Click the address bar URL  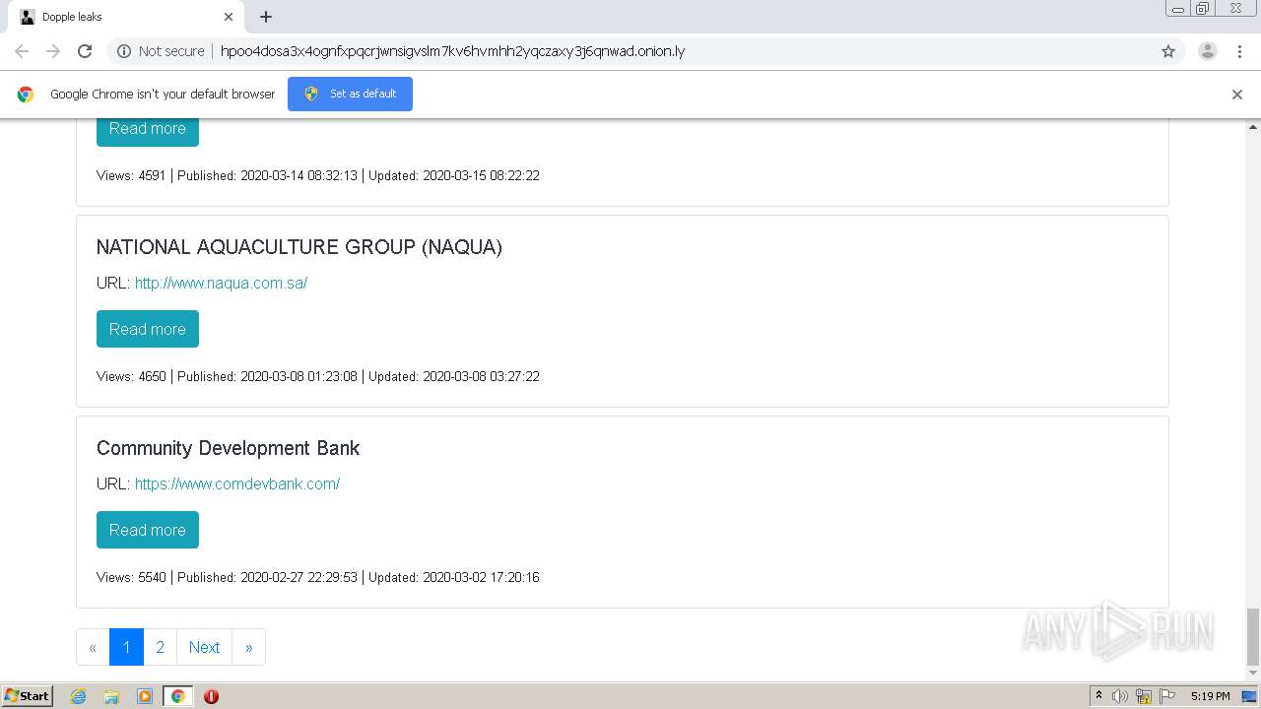point(452,51)
